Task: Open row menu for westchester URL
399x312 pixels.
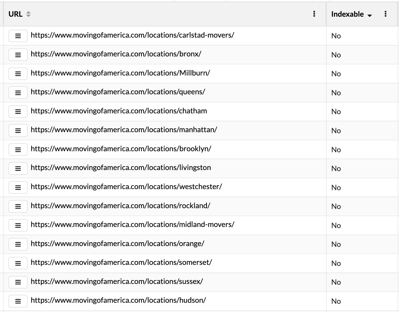Action: click(18, 188)
